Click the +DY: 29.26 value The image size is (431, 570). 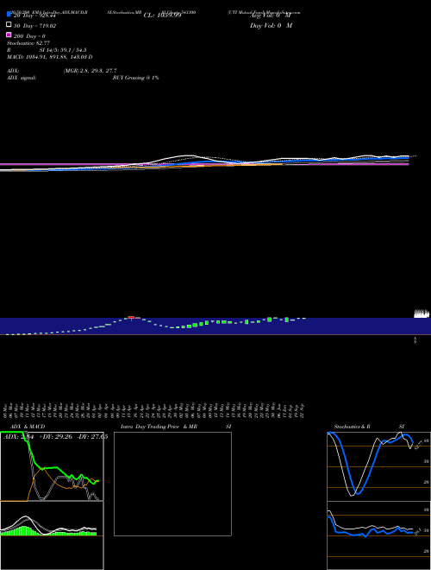(55, 437)
